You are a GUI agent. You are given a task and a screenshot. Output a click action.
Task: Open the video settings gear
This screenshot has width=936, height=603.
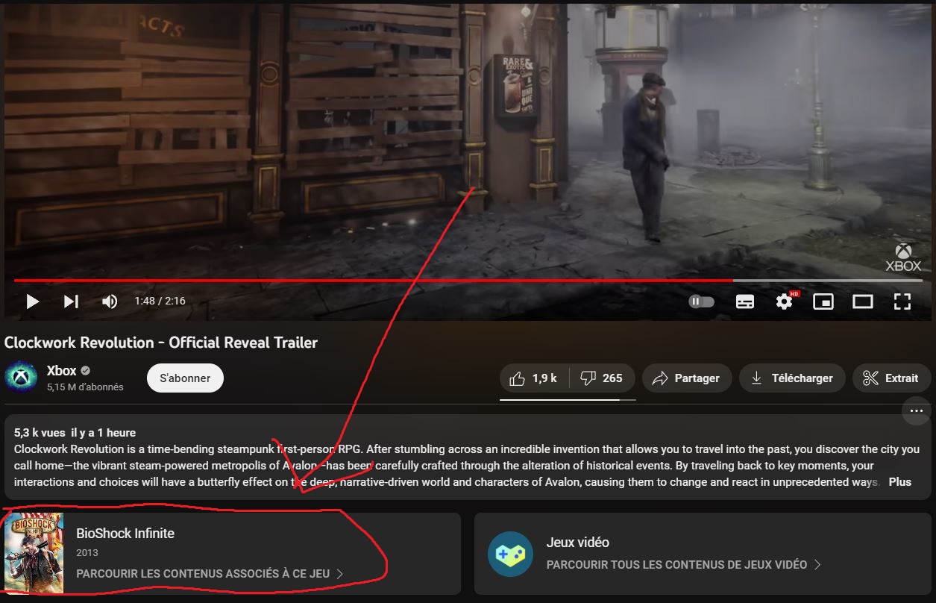coord(784,301)
